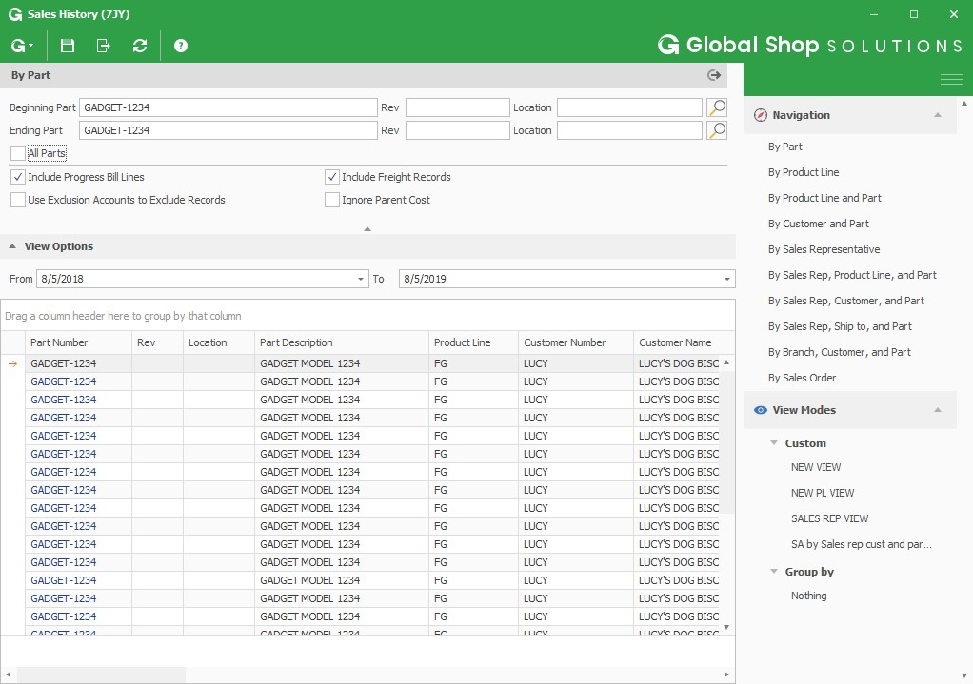The height and width of the screenshot is (684, 973).
Task: Open the Global Shop G menu dropdown
Action: click(x=21, y=46)
